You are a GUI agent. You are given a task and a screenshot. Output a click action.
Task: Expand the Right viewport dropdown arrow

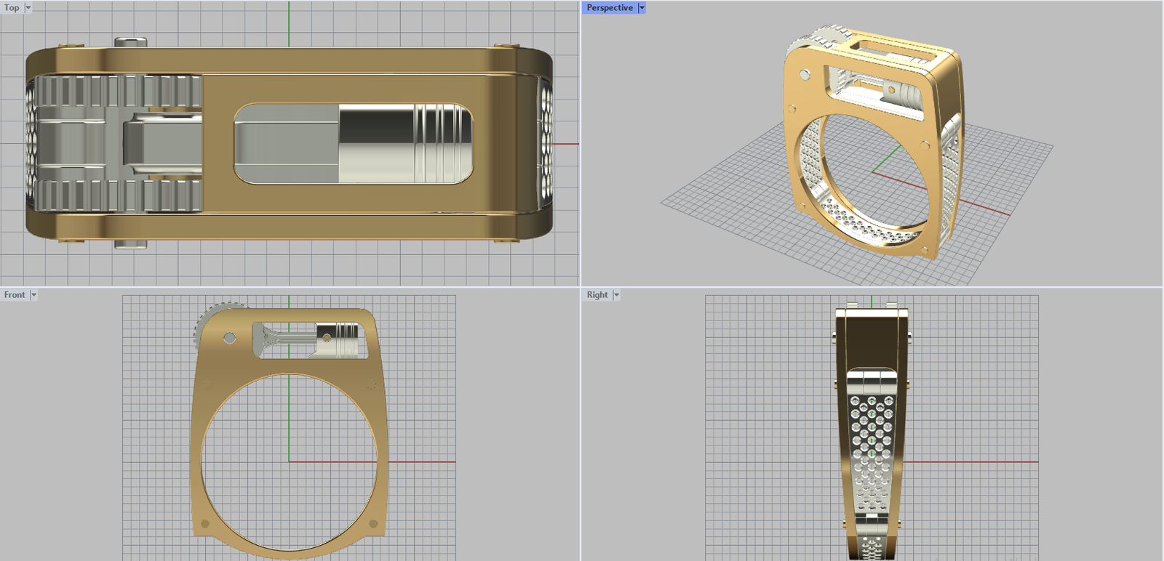click(616, 295)
